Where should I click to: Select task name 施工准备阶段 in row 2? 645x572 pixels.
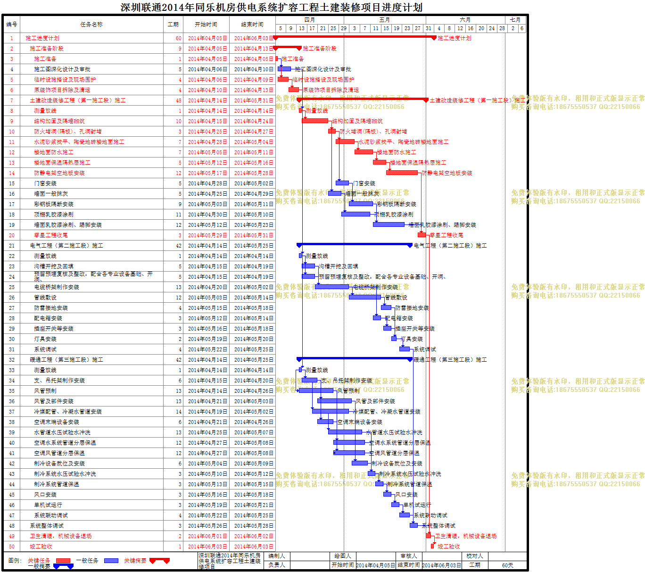47,49
